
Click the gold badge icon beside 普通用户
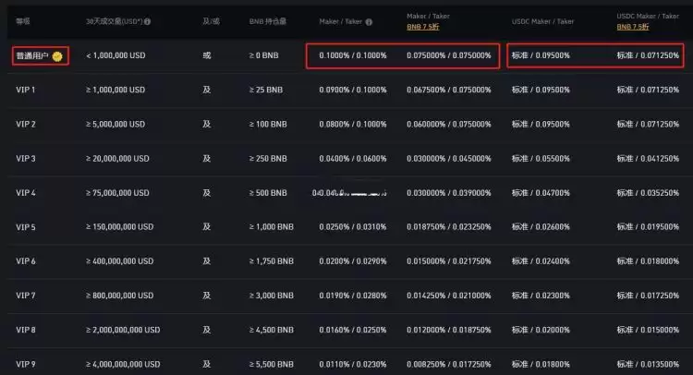click(57, 56)
